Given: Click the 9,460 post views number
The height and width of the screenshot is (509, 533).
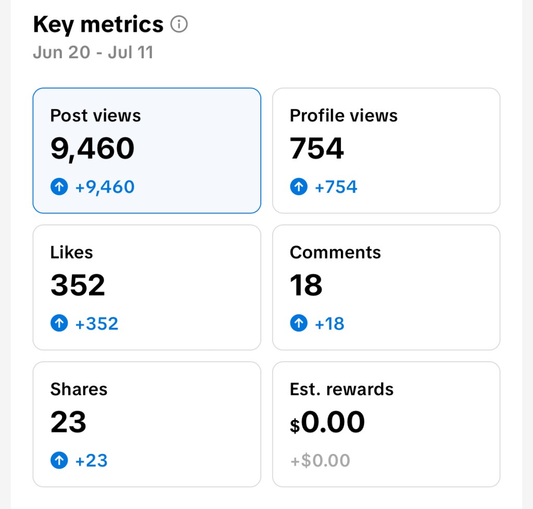Looking at the screenshot, I should 93,149.
